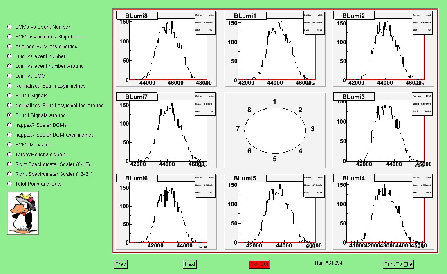This screenshot has width=447, height=274.
Task: Click Print To File button
Action: pyautogui.click(x=398, y=264)
